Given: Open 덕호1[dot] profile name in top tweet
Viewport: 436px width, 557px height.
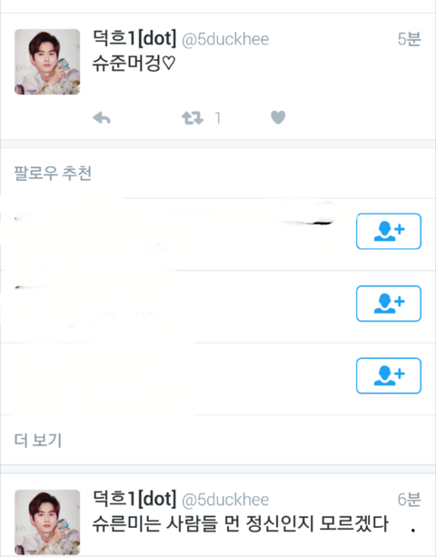Looking at the screenshot, I should (134, 38).
